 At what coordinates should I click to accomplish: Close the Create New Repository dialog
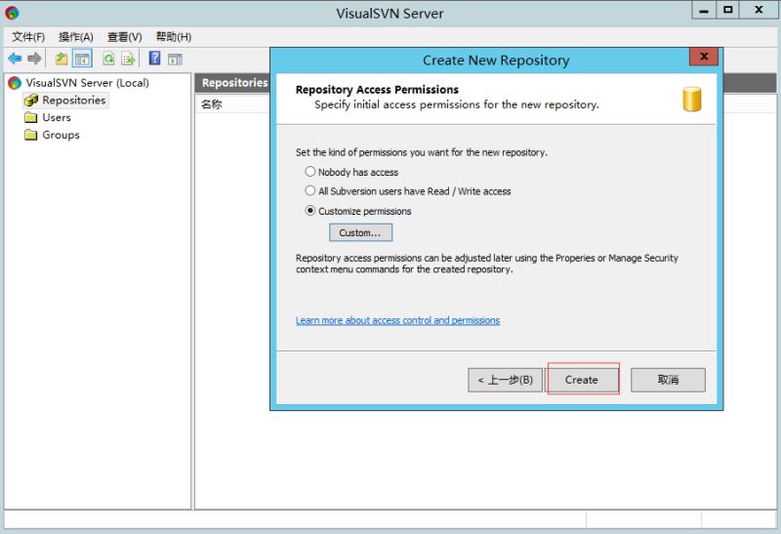[704, 57]
